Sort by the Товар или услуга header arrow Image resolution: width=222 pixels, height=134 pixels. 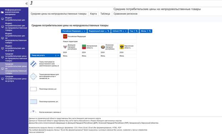(56, 55)
